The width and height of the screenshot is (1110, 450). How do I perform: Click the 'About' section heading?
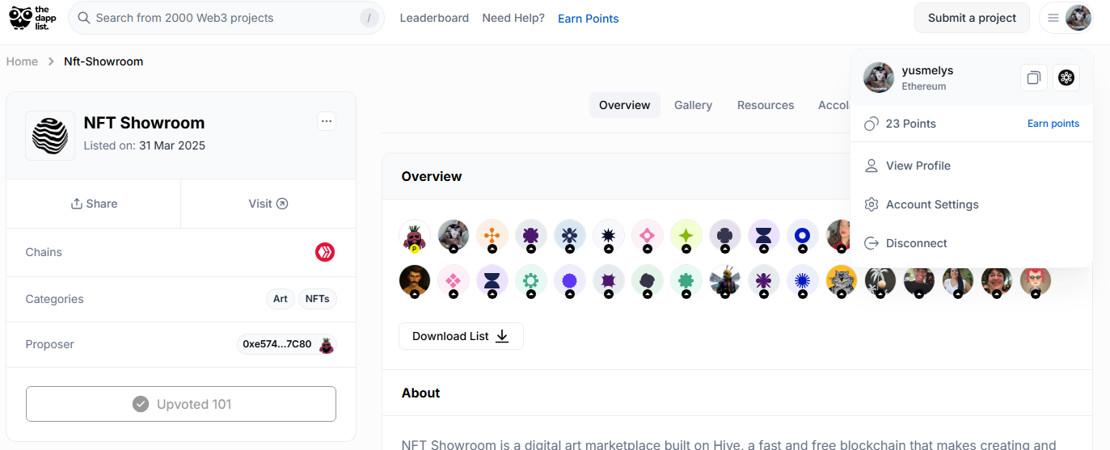click(421, 393)
